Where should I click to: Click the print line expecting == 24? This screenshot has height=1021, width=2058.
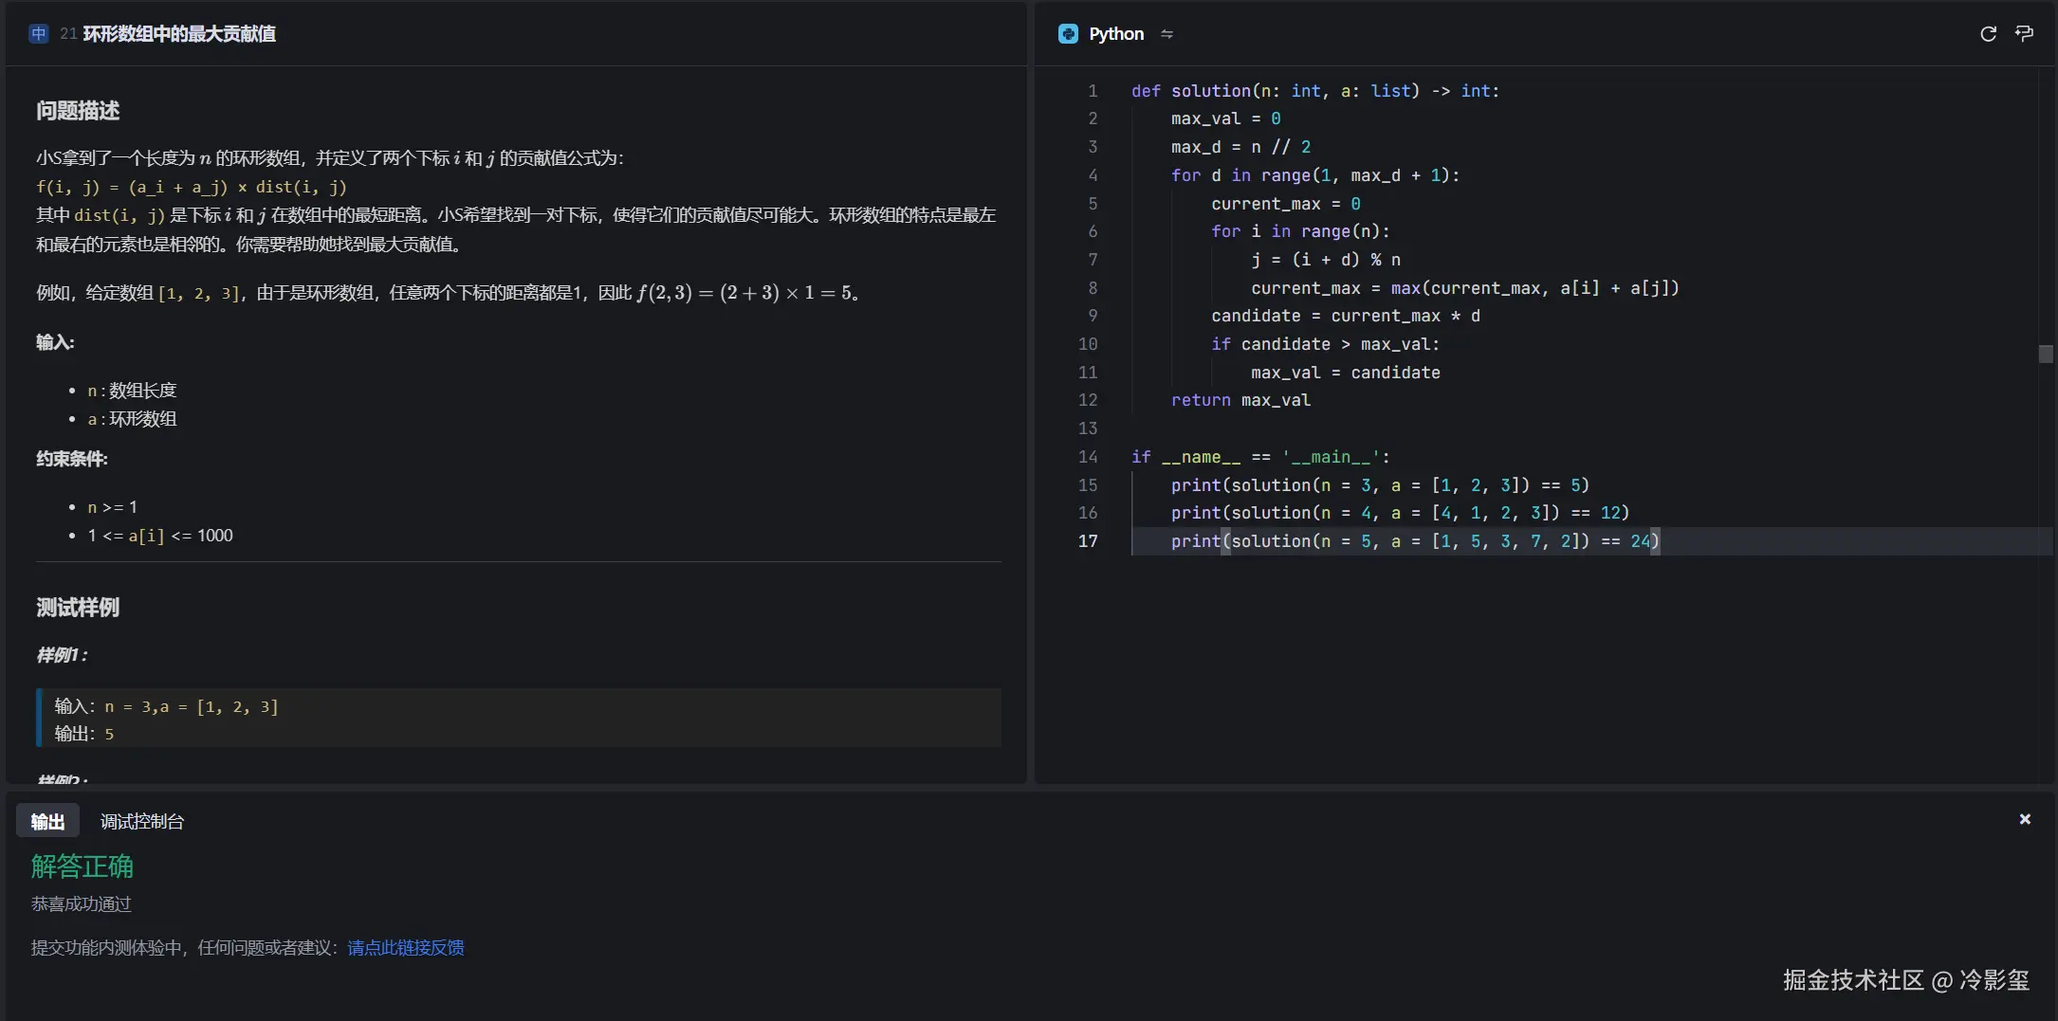[x=1415, y=541]
